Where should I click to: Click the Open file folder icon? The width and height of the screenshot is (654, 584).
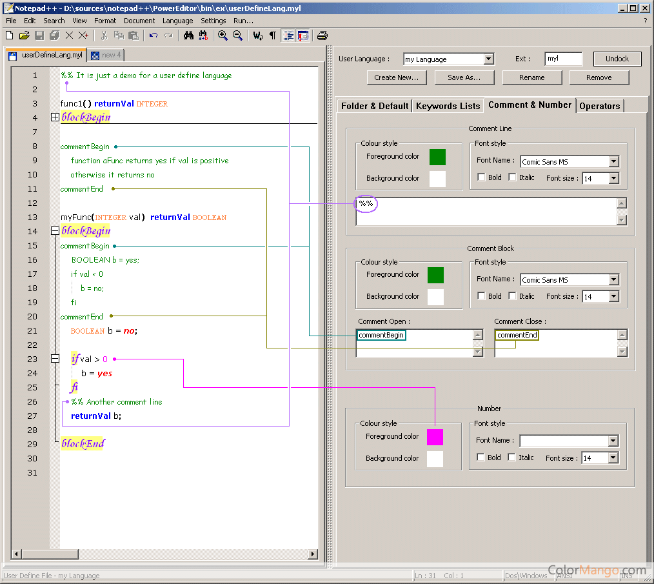[x=24, y=35]
